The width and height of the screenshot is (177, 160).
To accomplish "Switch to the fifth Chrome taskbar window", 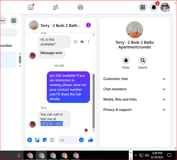I will (76, 155).
